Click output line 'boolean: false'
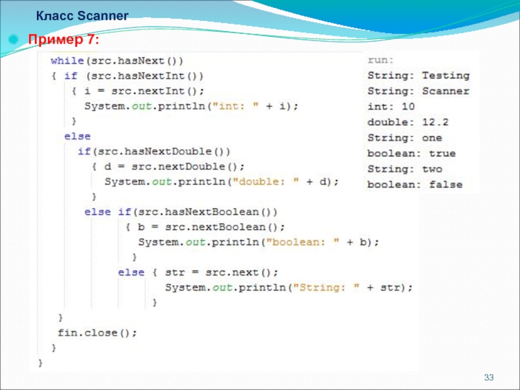Viewport: 520px width, 390px height. (x=415, y=185)
